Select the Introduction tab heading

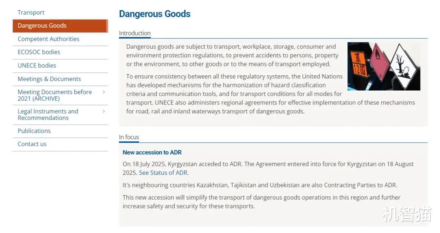(135, 33)
